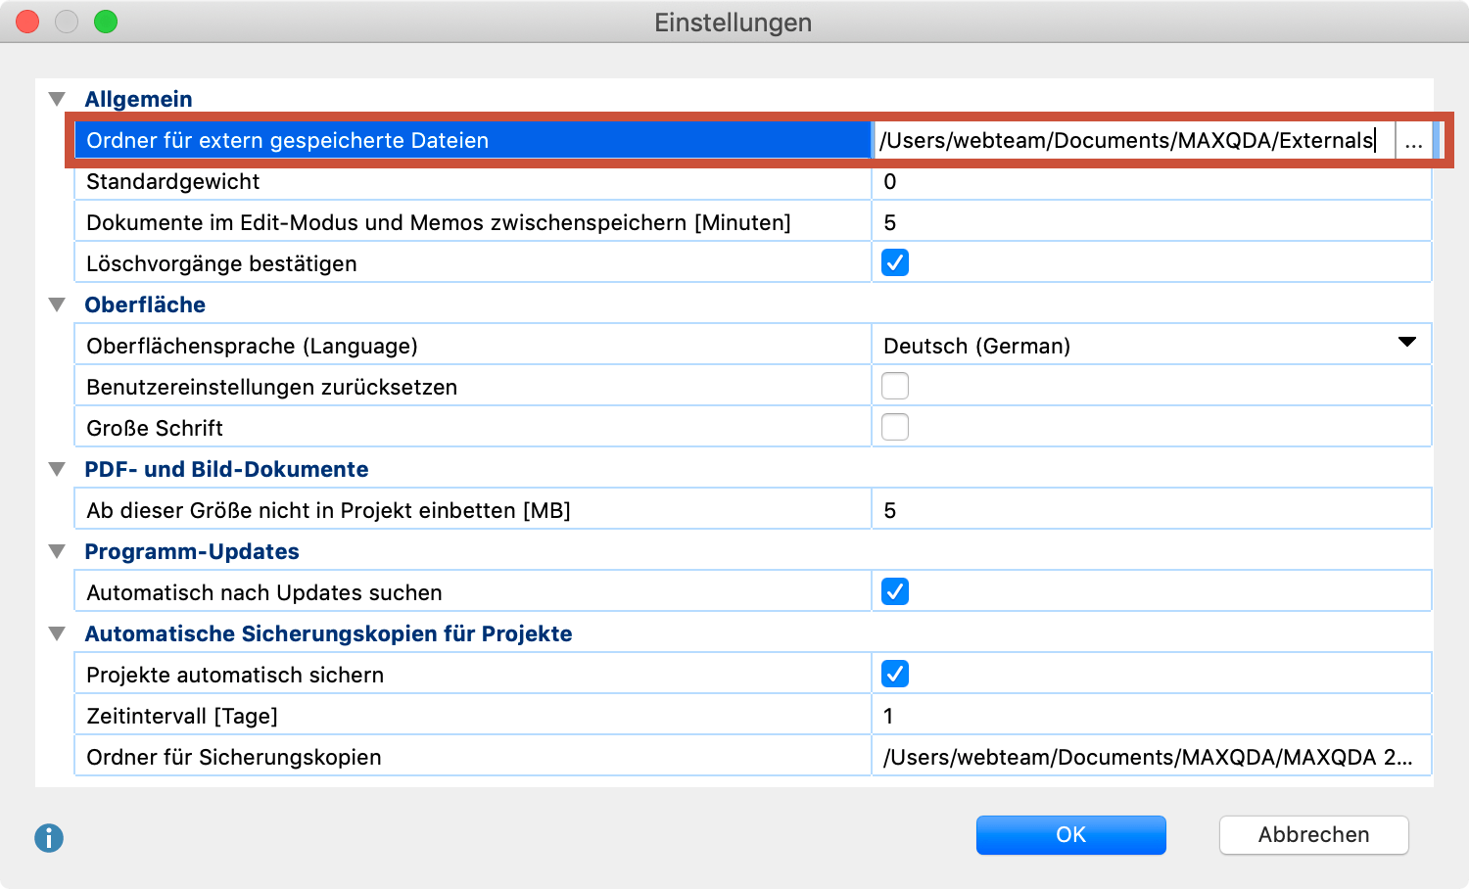This screenshot has width=1469, height=889.
Task: Select 'Projekte automatisch sichern' label
Action: tap(235, 676)
